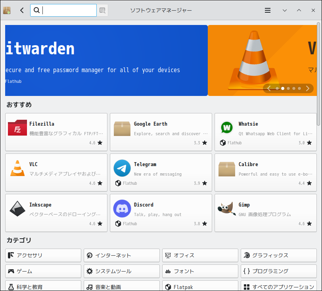Open the VLC cone icon in recommendations
Viewport: 322px width, 291px height.
coord(17,168)
